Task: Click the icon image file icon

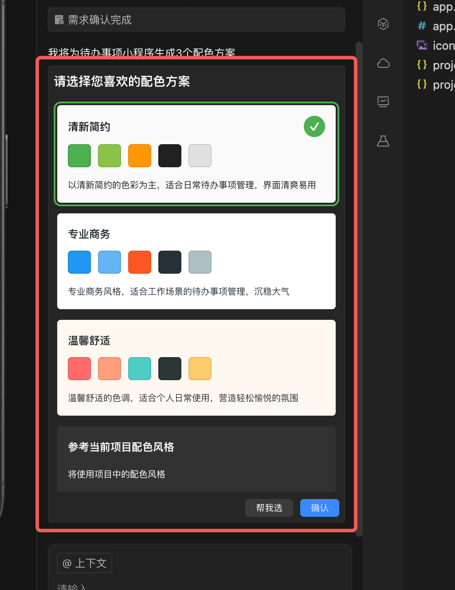Action: pyautogui.click(x=422, y=45)
